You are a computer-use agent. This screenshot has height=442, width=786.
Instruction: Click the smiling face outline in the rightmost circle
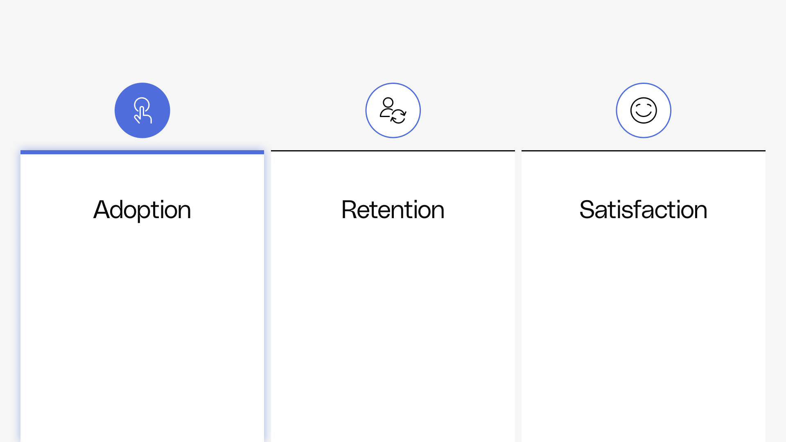[x=643, y=110]
